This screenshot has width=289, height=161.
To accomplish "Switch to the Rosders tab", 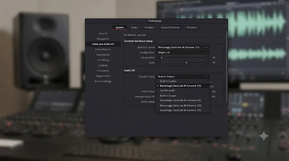I will pos(149,27).
